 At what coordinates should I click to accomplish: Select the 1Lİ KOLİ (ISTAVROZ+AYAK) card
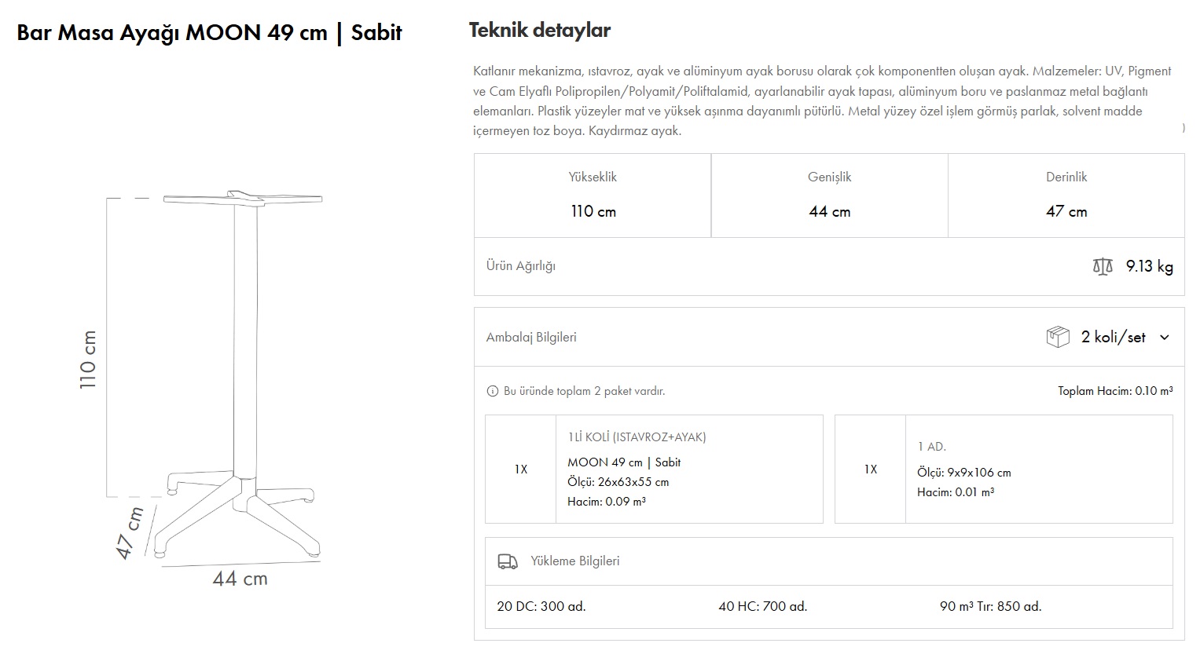656,469
